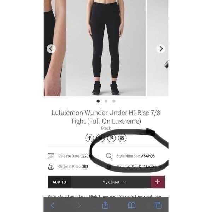The width and height of the screenshot is (212, 212).
Task: Pin product on Pinterest
Action: pos(111,138)
